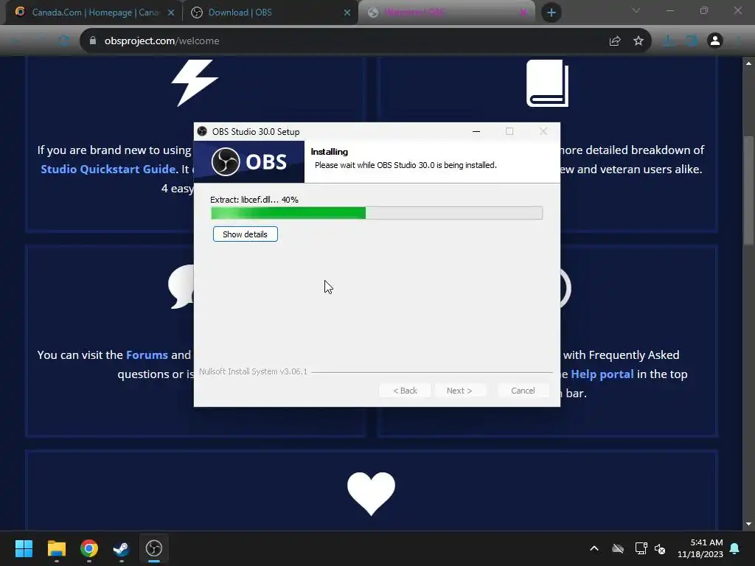The height and width of the screenshot is (566, 755).
Task: Click the Chrome download icon
Action: [668, 41]
